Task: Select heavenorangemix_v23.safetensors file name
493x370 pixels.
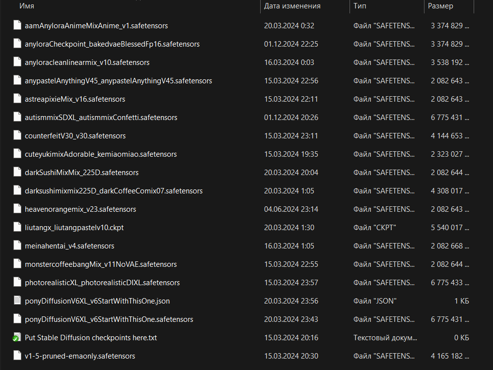Action: click(80, 209)
